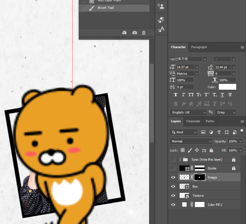Enable Stylistic Alternates OpenType feature
This screenshot has height=224, width=246.
click(207, 104)
